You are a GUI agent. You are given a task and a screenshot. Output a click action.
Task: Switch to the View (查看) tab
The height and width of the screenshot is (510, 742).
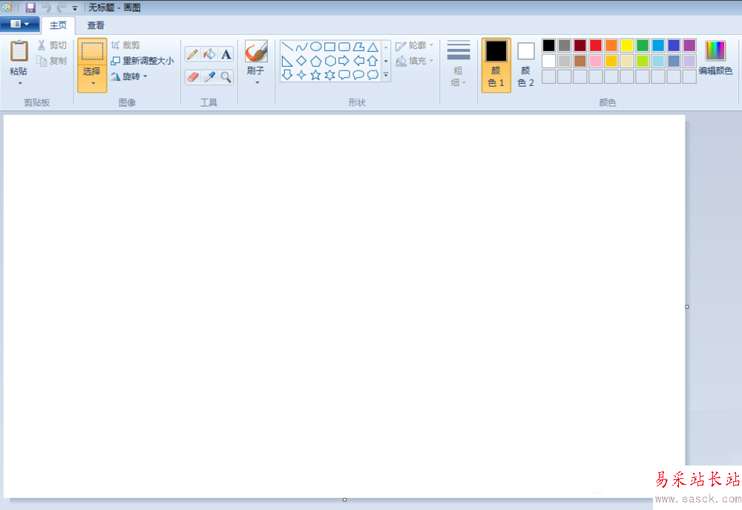click(96, 25)
